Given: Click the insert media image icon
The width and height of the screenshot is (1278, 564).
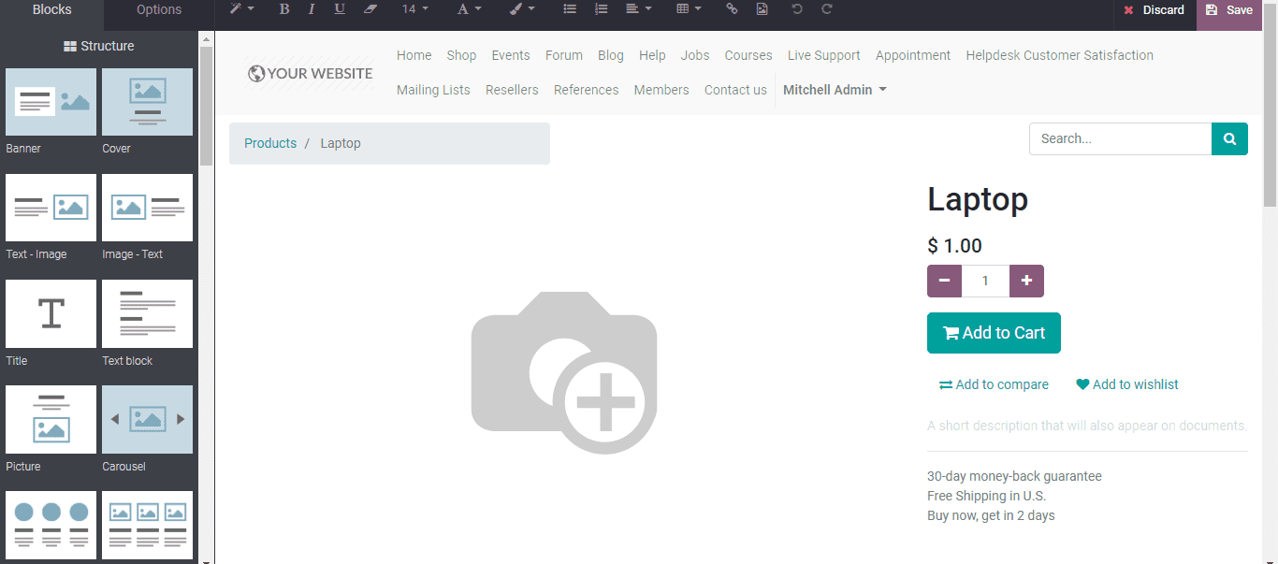Looking at the screenshot, I should pos(762,9).
